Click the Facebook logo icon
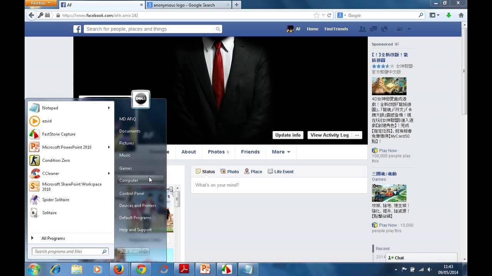492x276 pixels. [x=77, y=29]
